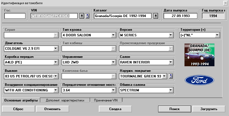Expand the WITH AIR CONDITIONING dropdown

55,90
